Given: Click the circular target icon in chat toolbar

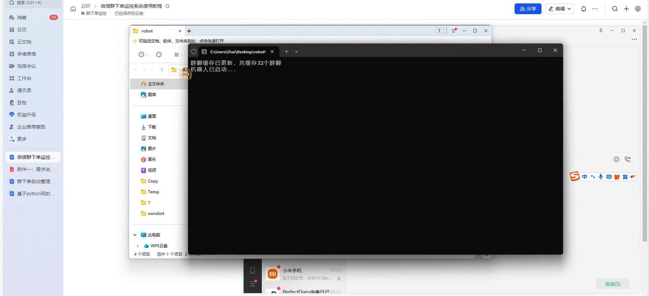Looking at the screenshot, I should coord(617,159).
